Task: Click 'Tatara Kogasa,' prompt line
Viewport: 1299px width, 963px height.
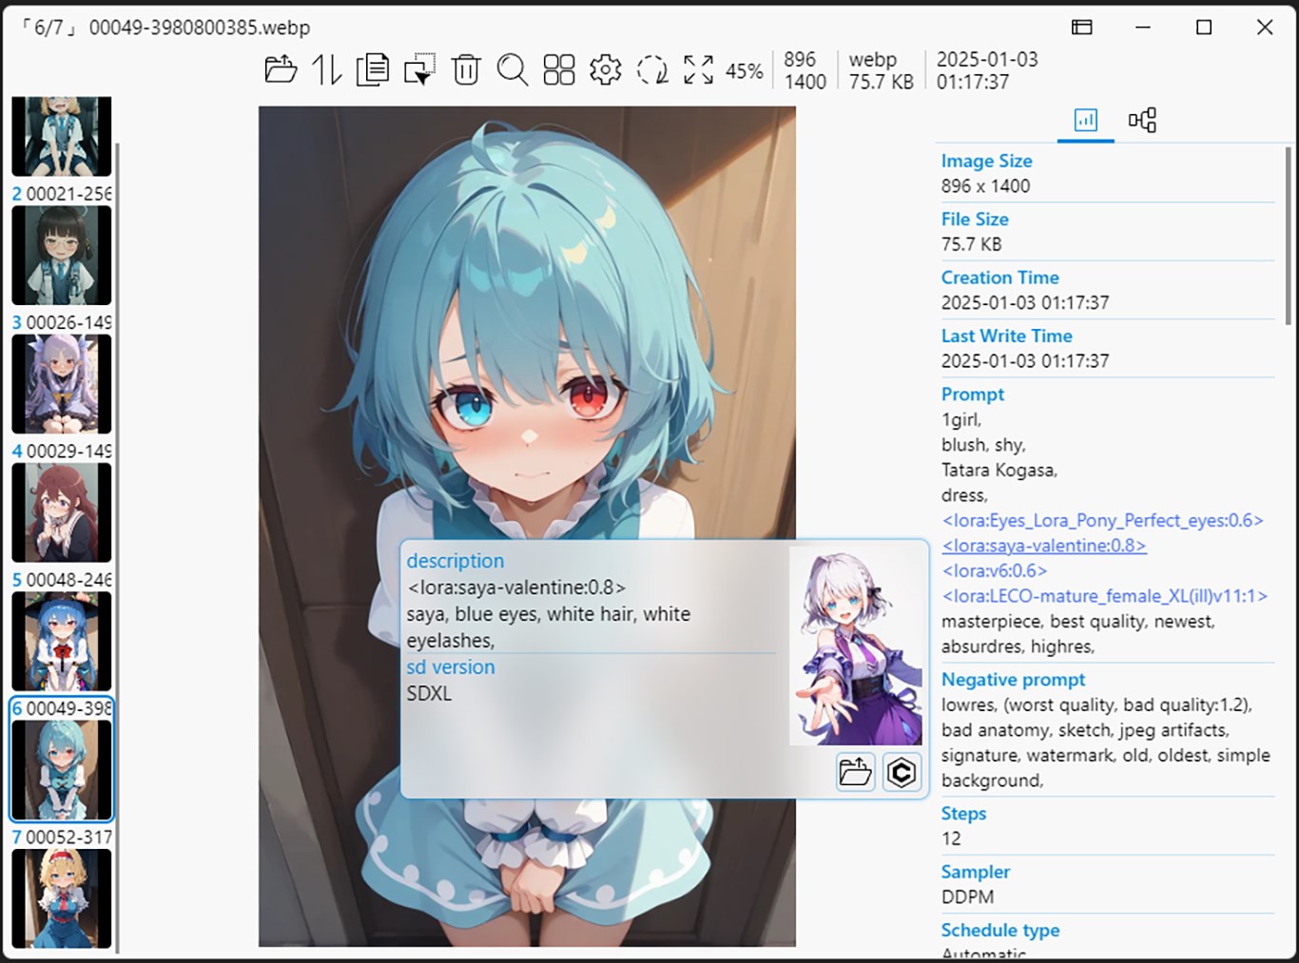Action: 998,470
